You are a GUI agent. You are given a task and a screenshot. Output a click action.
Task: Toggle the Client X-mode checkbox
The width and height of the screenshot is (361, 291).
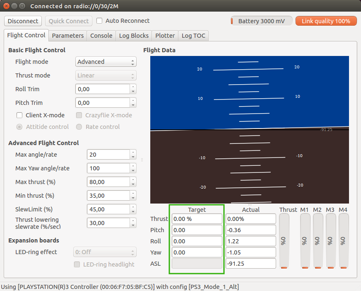(x=19, y=115)
